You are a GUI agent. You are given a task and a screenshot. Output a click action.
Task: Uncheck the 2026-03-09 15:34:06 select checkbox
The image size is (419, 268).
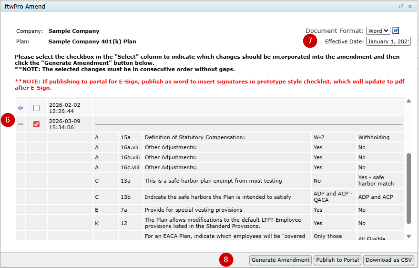tap(36, 124)
